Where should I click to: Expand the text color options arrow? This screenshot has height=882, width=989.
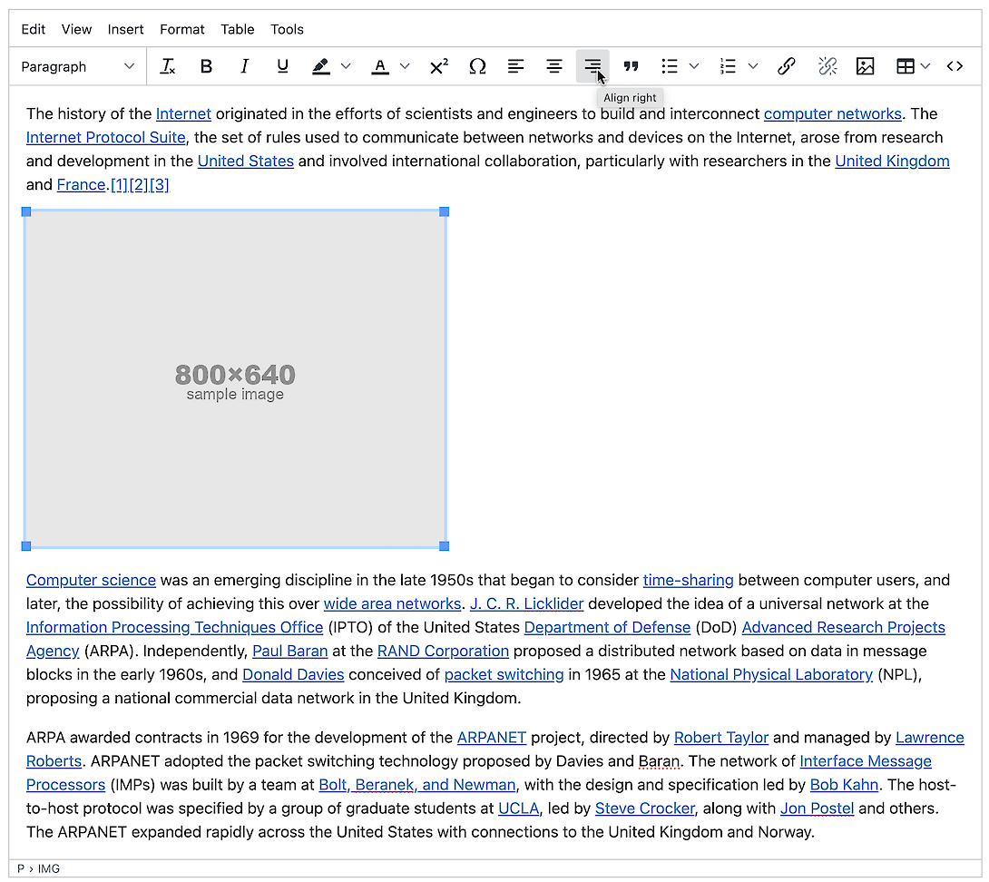pos(405,66)
